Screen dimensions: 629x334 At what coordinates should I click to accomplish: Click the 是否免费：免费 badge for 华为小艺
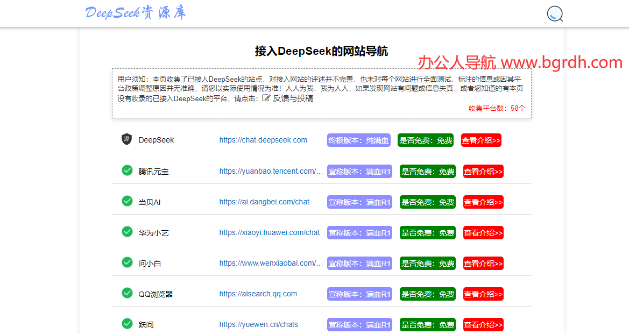click(x=427, y=232)
